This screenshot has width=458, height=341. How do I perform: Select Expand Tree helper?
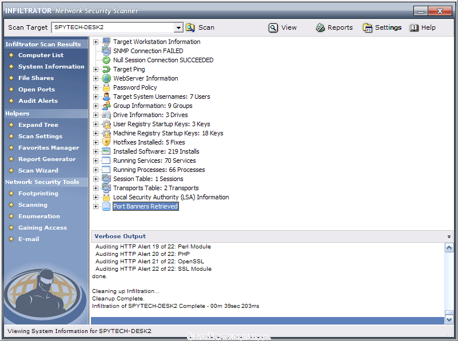coord(38,125)
